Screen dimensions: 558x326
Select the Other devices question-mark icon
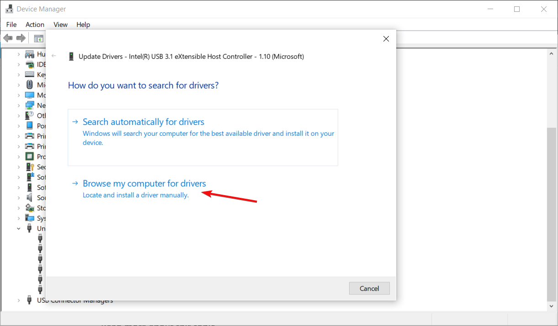click(x=30, y=115)
